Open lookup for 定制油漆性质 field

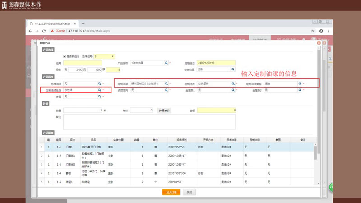click(99, 90)
